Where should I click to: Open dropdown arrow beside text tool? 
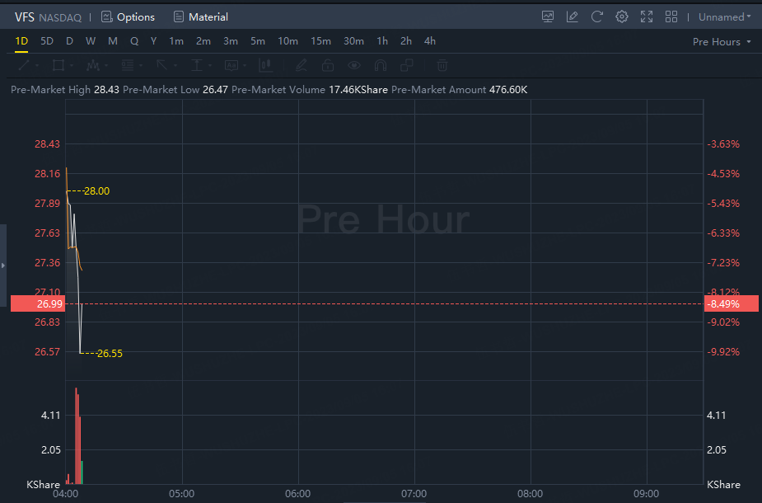pos(245,66)
